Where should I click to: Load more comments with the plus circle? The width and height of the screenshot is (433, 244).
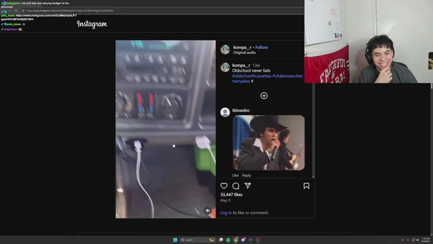pyautogui.click(x=264, y=96)
